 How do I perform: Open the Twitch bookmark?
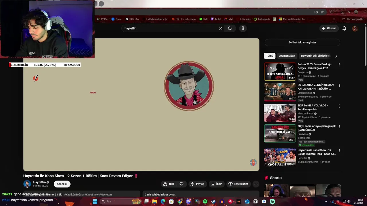216,19
